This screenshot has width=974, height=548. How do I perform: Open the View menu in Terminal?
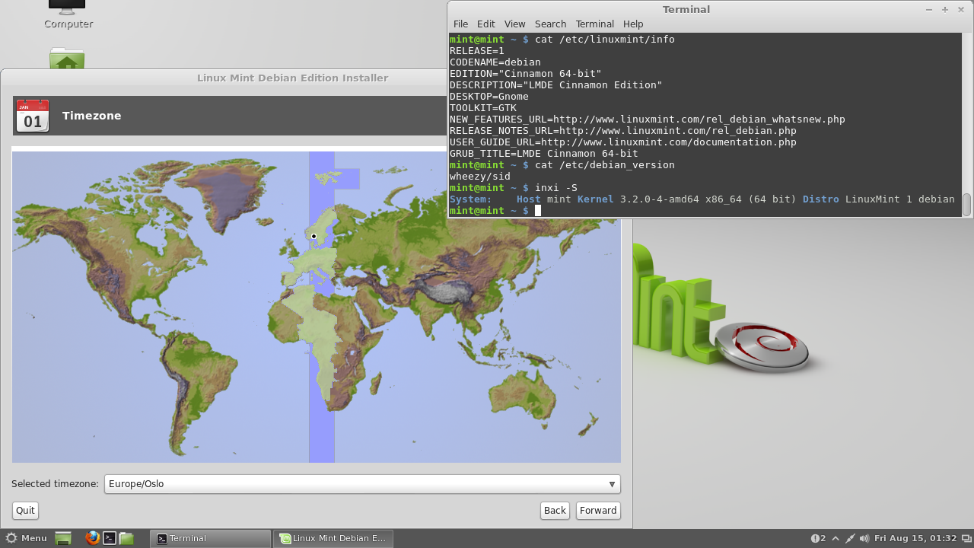514,24
